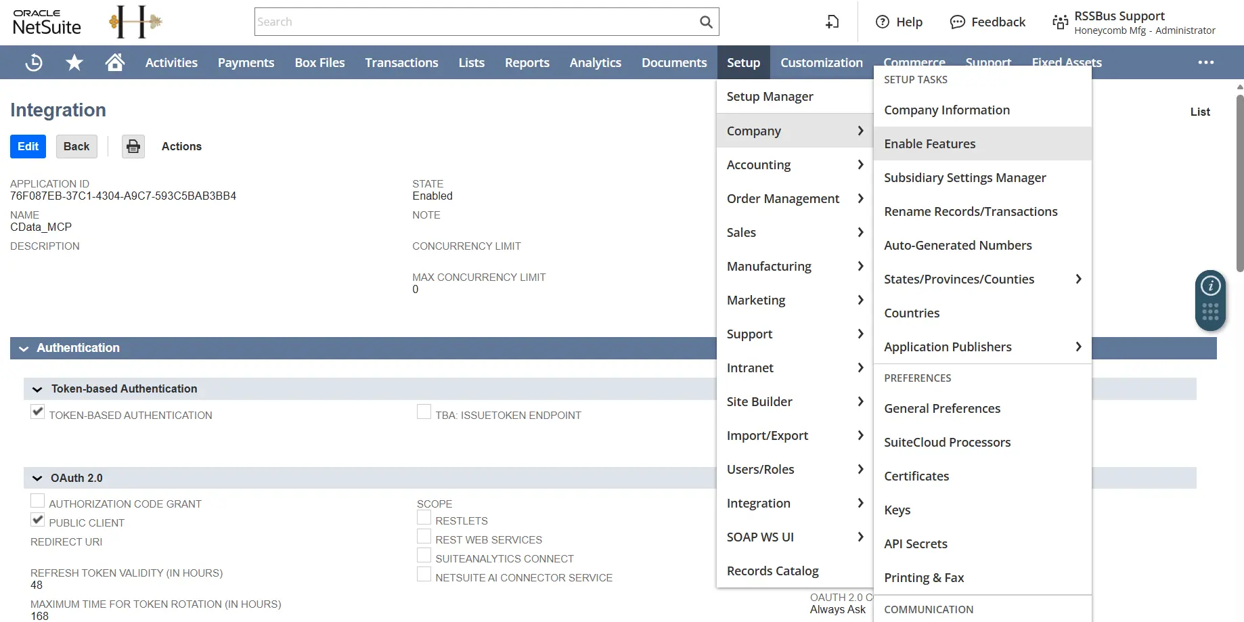Collapse the OAuth 2.0 section
This screenshot has width=1244, height=622.
(x=37, y=477)
